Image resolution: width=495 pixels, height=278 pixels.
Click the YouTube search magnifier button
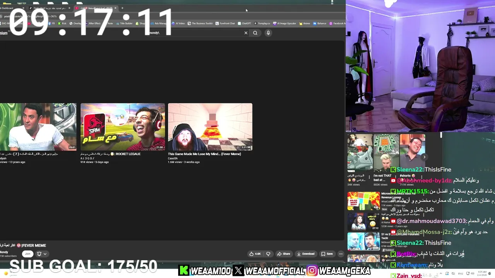coord(255,33)
